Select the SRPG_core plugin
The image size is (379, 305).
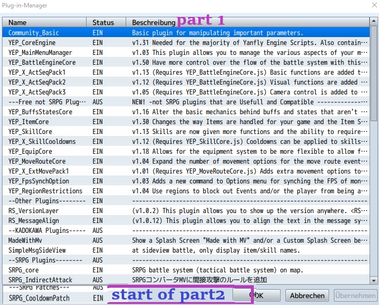pos(186,270)
